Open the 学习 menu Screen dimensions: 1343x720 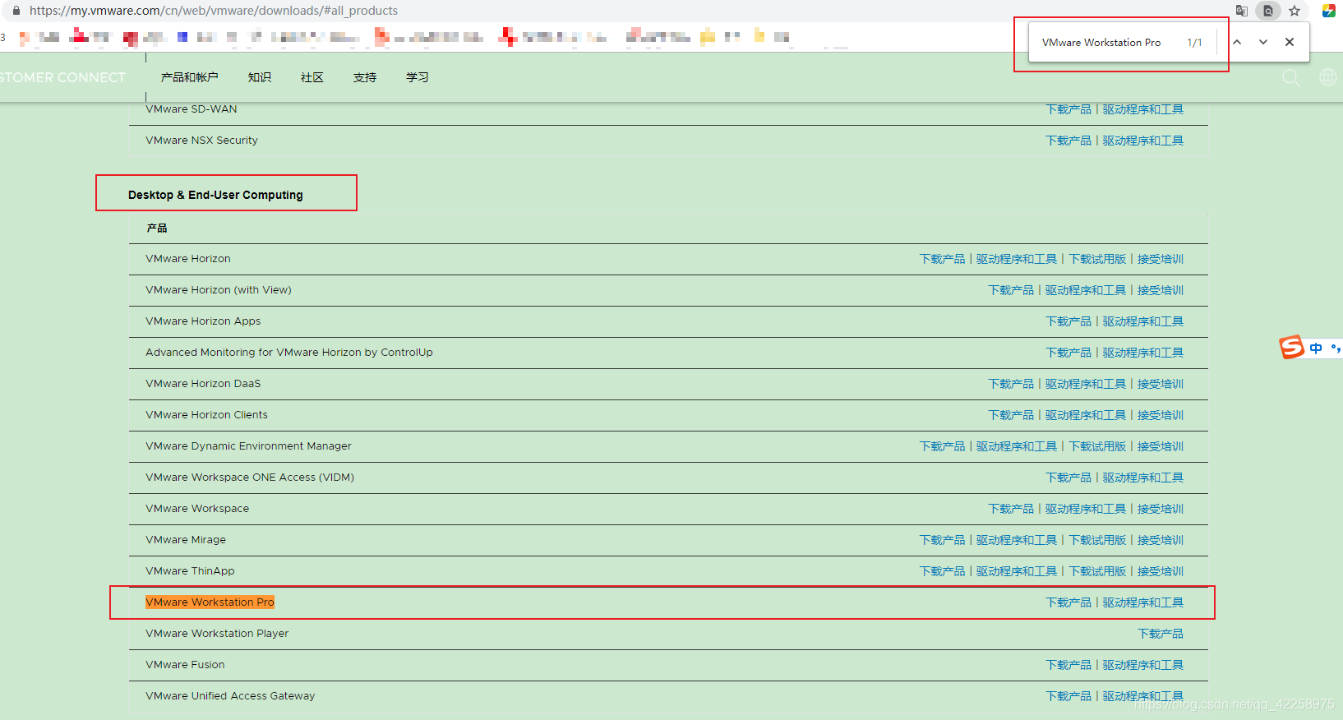418,77
